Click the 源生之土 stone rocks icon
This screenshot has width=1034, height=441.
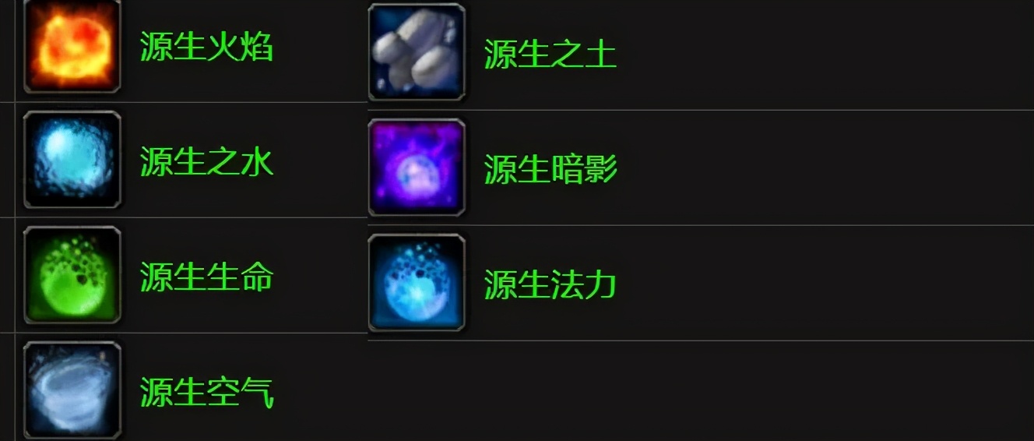[x=417, y=52]
